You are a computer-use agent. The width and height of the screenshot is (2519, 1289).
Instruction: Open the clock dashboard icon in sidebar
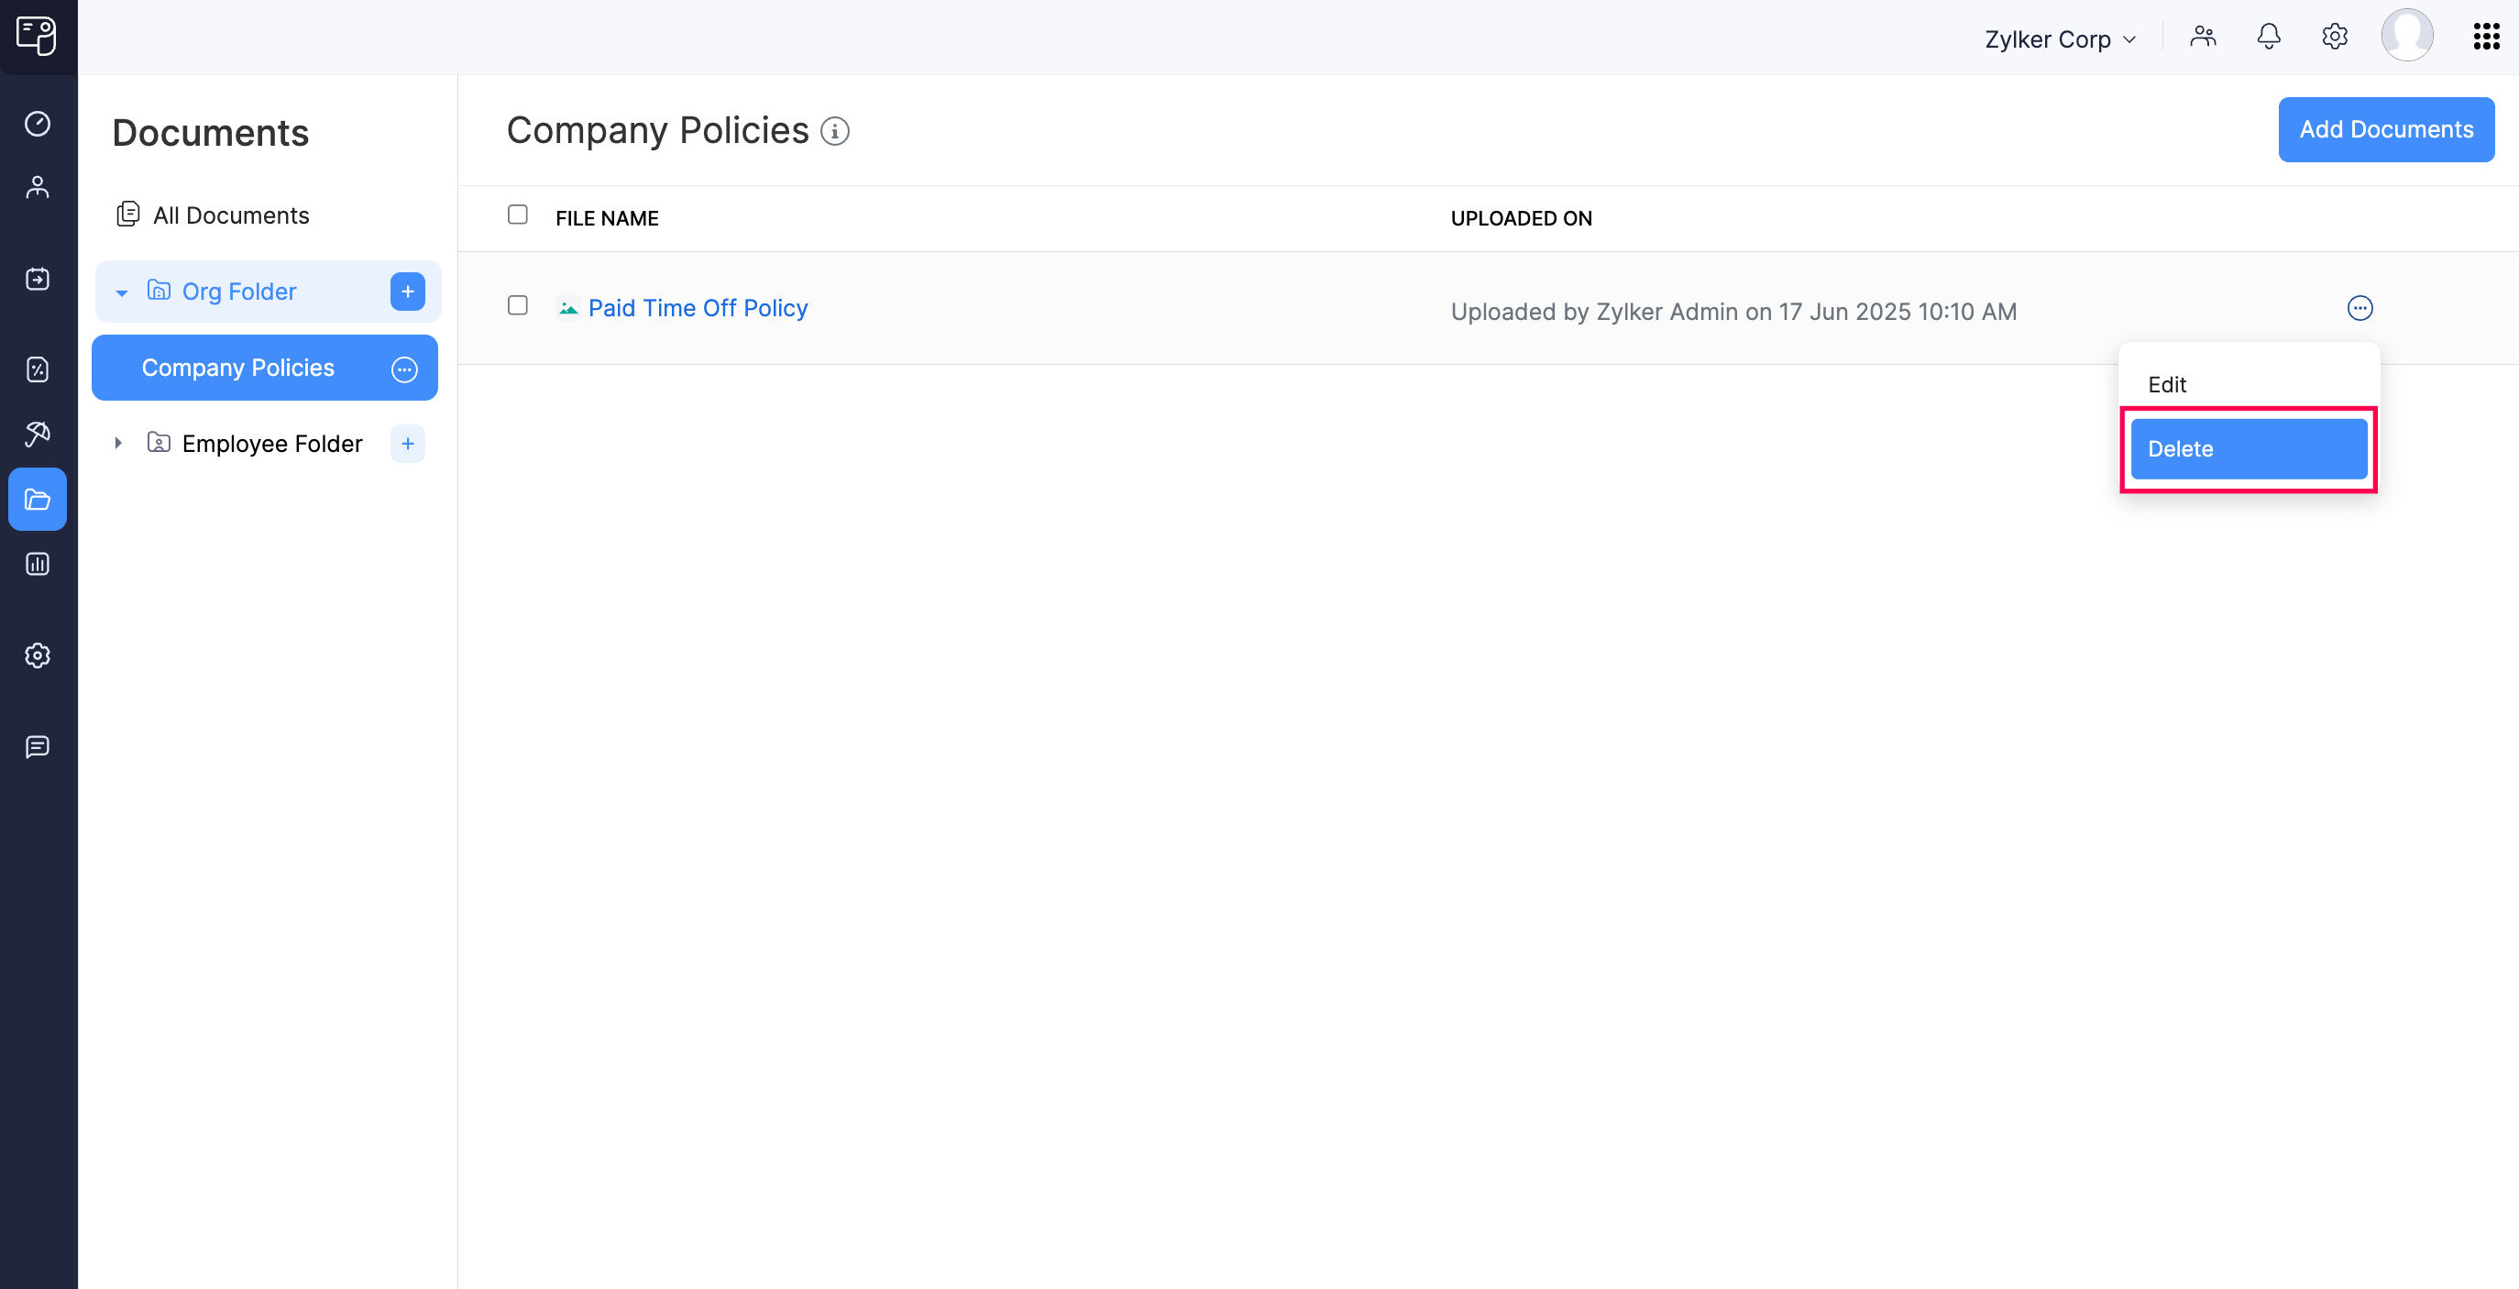pos(38,123)
